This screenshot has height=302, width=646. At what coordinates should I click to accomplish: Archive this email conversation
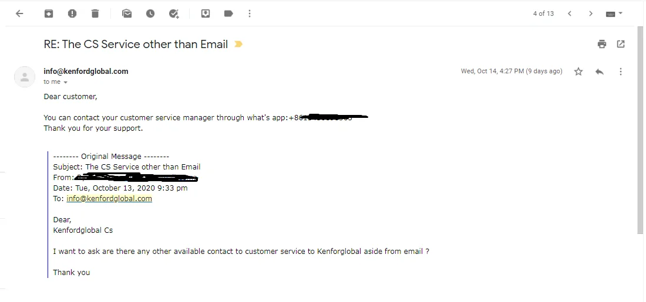point(49,13)
